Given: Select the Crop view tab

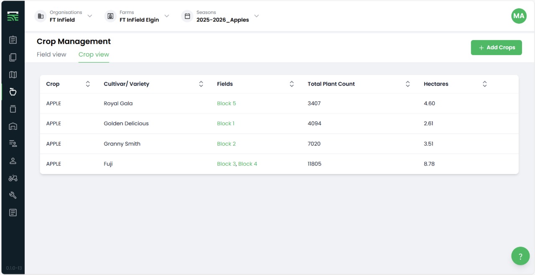Looking at the screenshot, I should pos(94,54).
